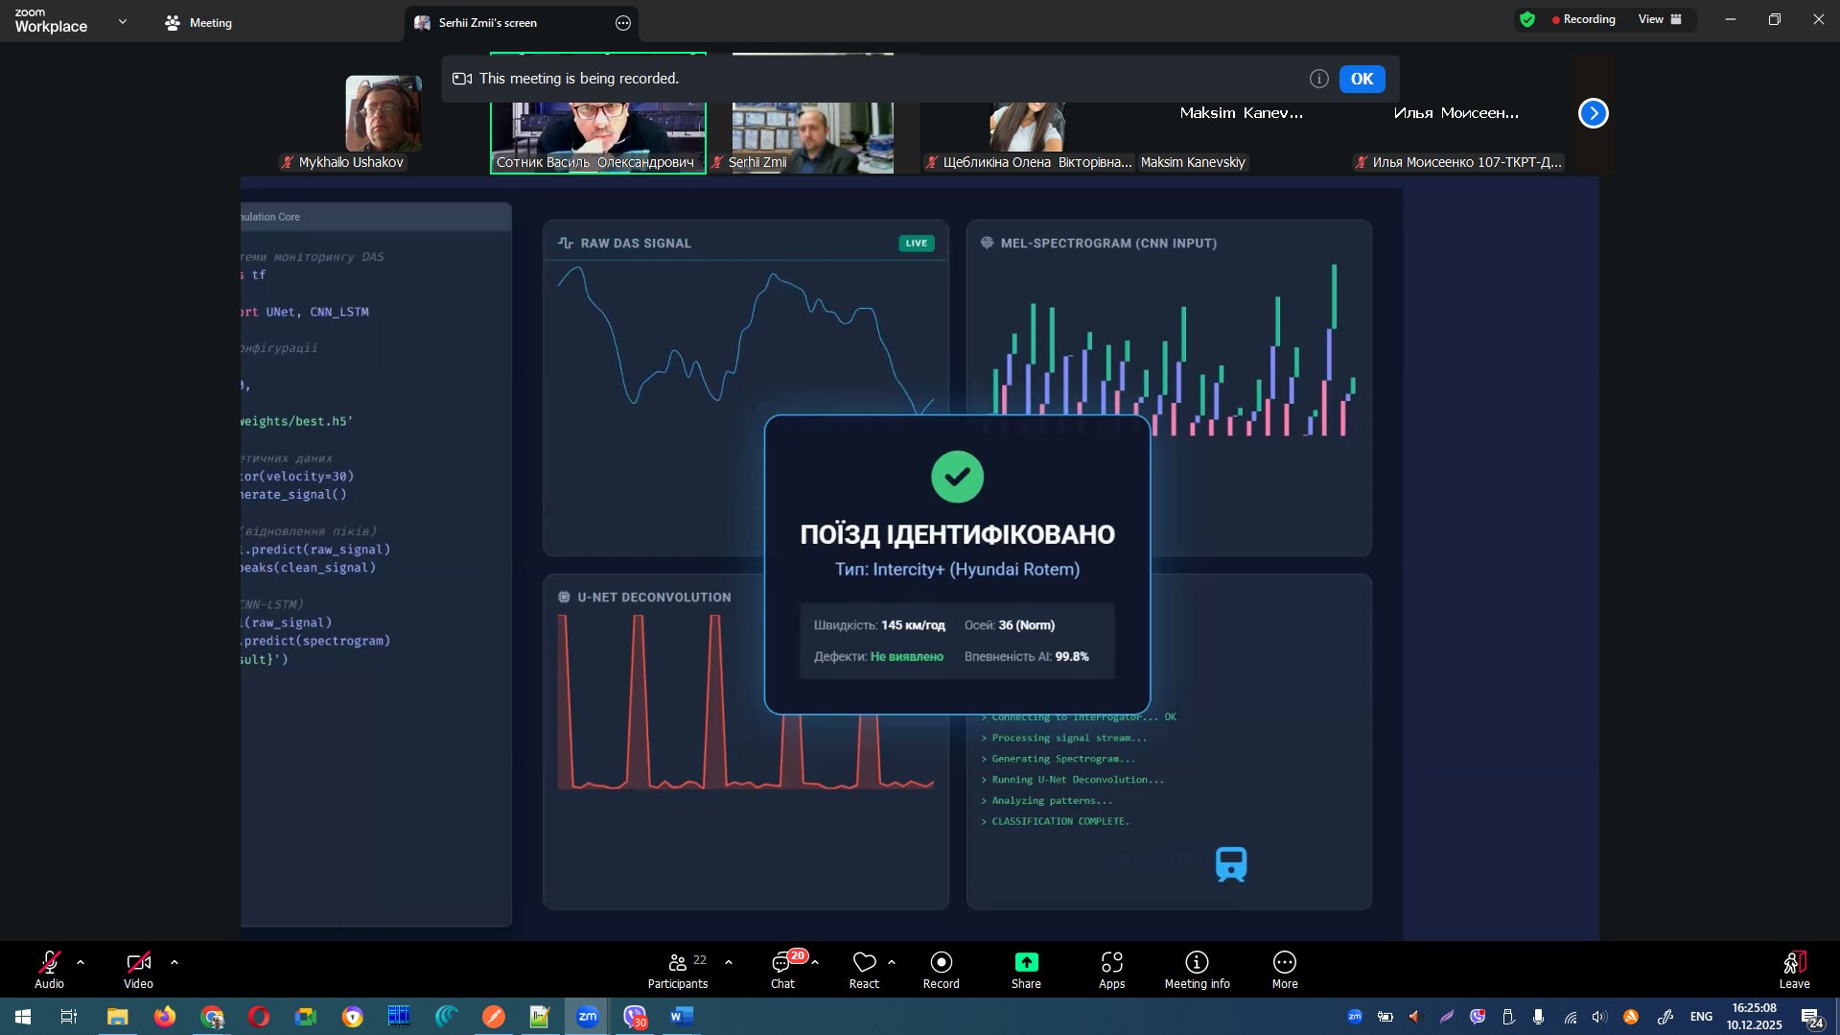Image resolution: width=1840 pixels, height=1035 pixels.
Task: Unmute the microphone via Audio button
Action: click(x=49, y=969)
